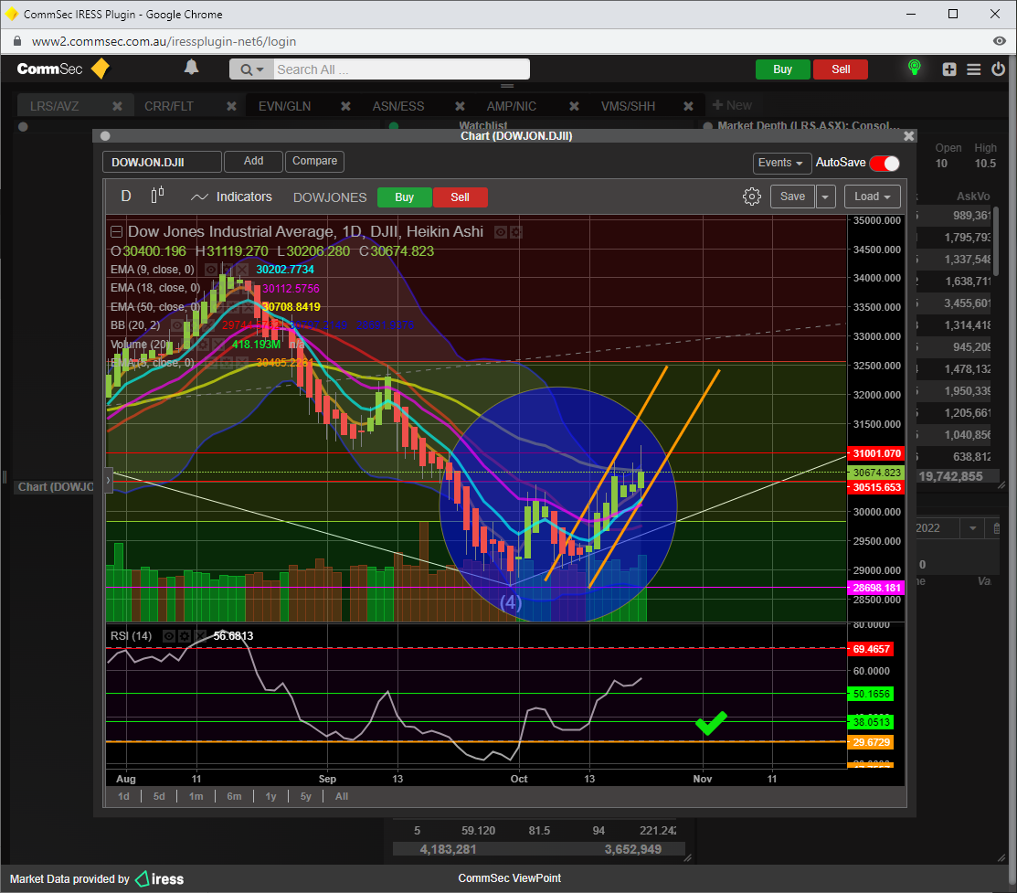This screenshot has width=1017, height=893.
Task: Toggle visibility of EMA (9, close, 0)
Action: pos(211,270)
